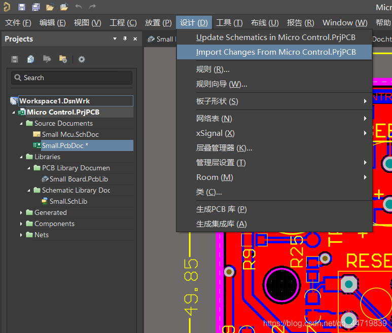Click the Undo arrow icon

(79, 7)
